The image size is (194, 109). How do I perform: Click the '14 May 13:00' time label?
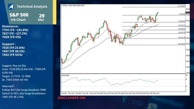pyautogui.click(x=107, y=93)
